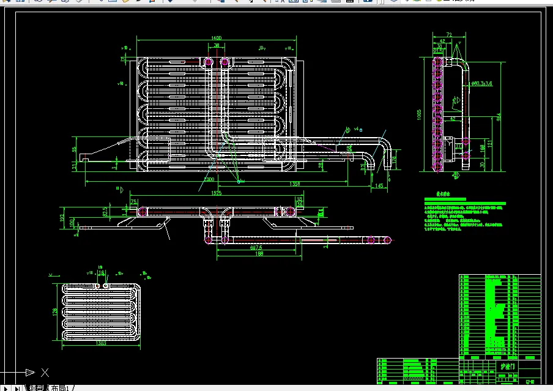553x391 pixels.
Task: Switch to the 模型 tab
Action: (x=36, y=388)
